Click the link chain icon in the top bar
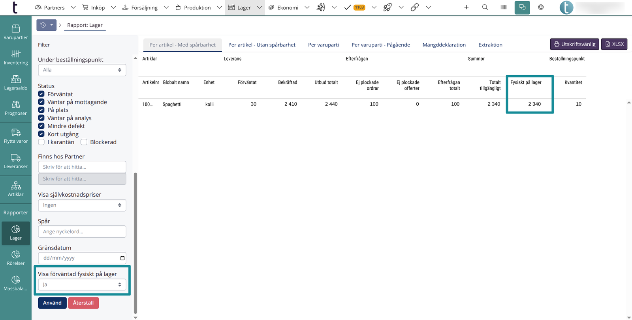 pos(415,7)
